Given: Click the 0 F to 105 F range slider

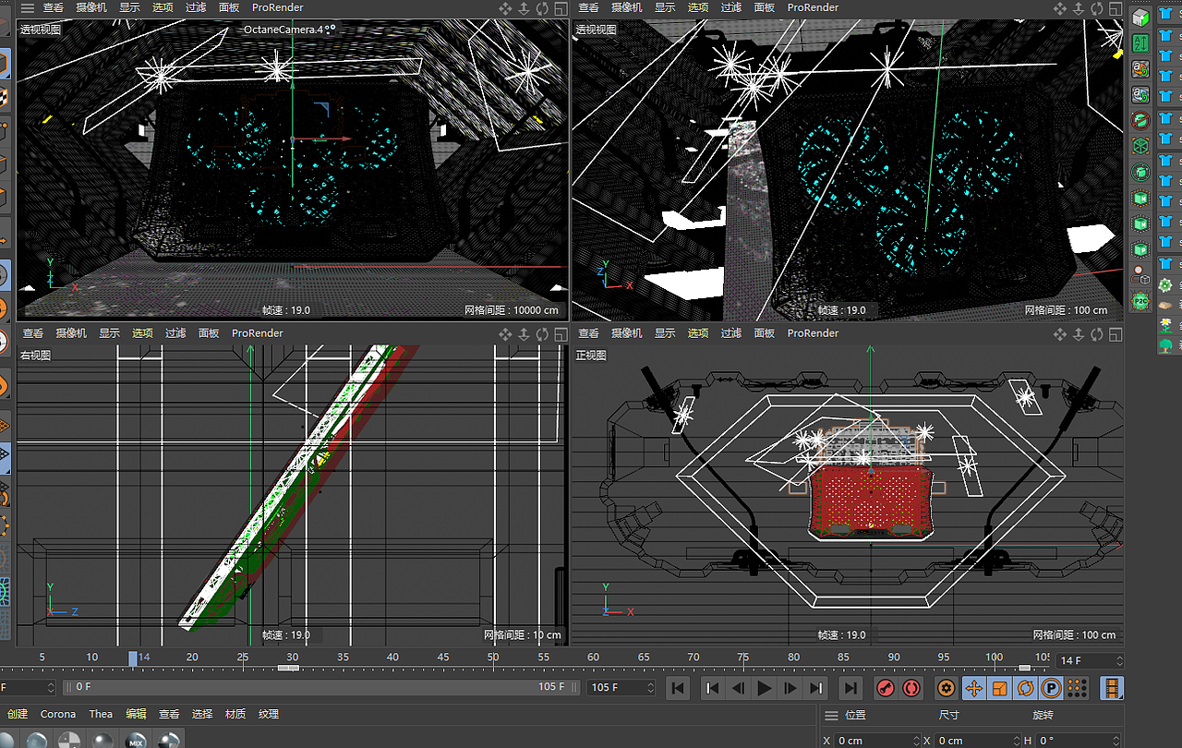Looking at the screenshot, I should point(321,687).
